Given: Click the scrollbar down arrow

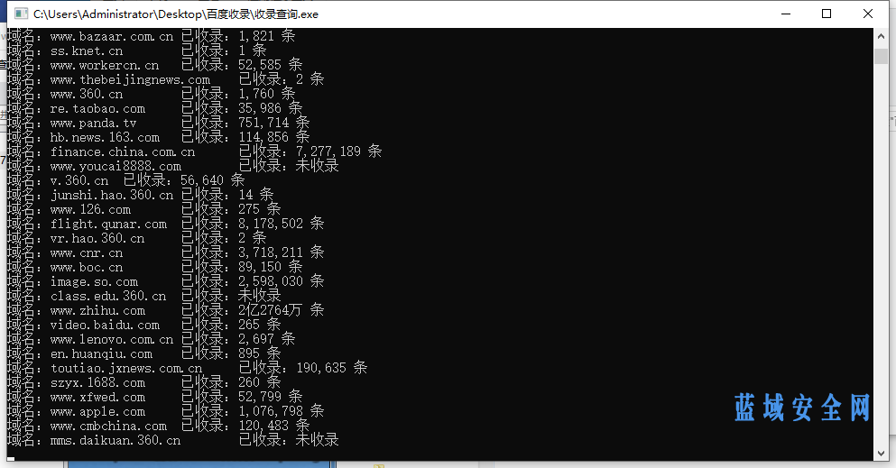Looking at the screenshot, I should click(881, 454).
